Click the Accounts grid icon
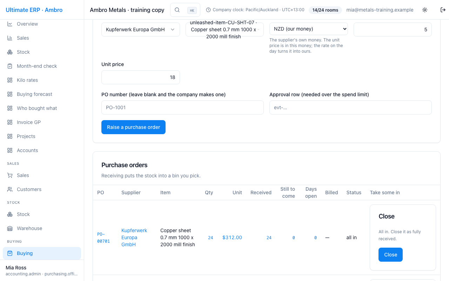This screenshot has height=281, width=449. (x=10, y=150)
